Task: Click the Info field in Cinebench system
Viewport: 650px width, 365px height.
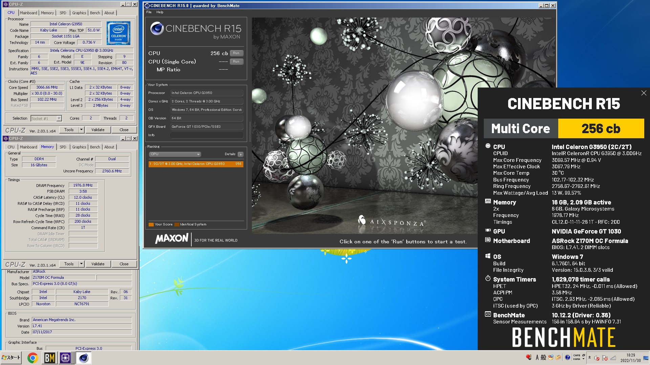Action: click(x=207, y=135)
